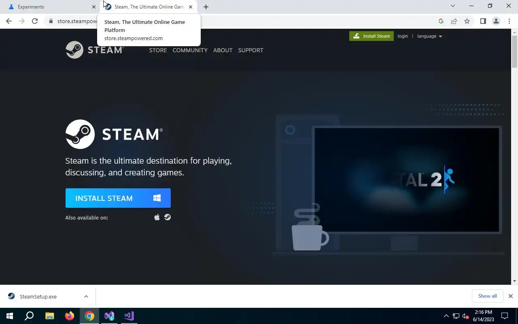The image size is (518, 324).
Task: Click the large Steam logo in the hero section
Action: (114, 134)
